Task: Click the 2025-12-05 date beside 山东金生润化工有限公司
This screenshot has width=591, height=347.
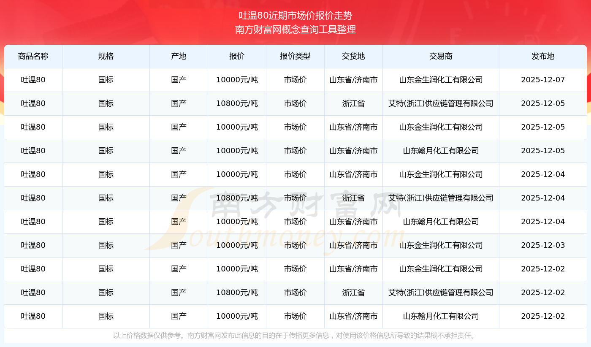Action: (543, 127)
